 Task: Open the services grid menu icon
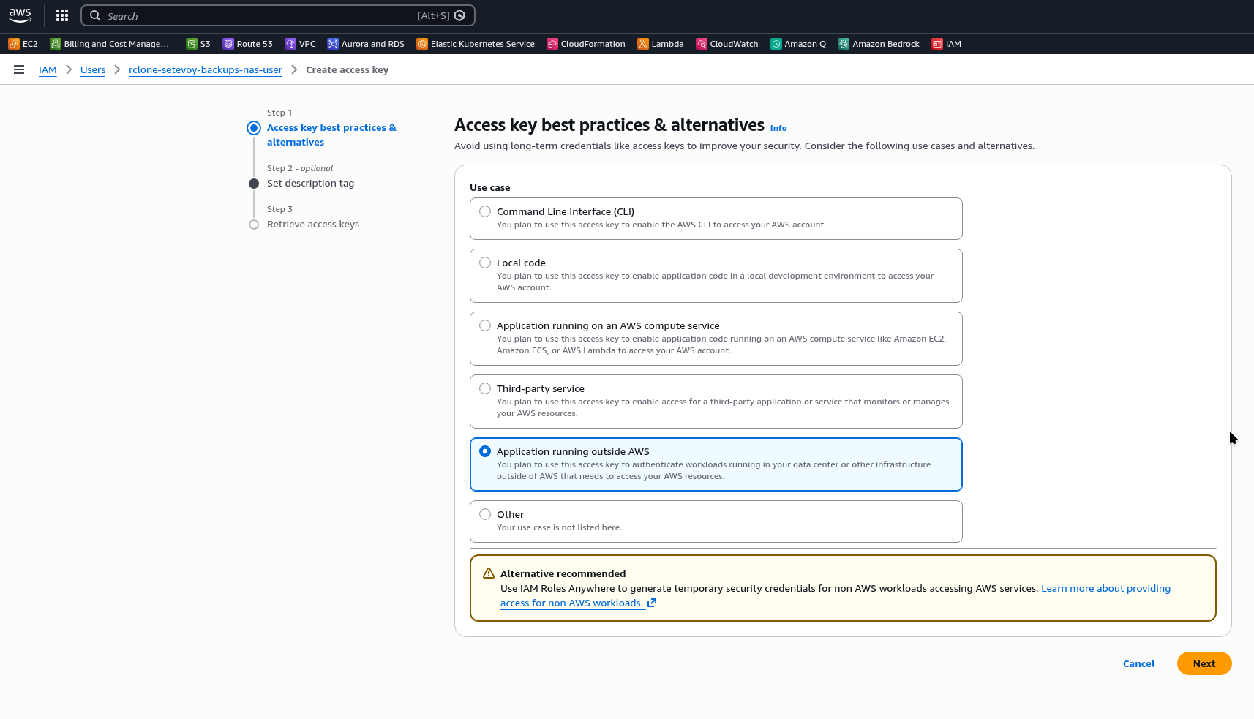pyautogui.click(x=62, y=15)
